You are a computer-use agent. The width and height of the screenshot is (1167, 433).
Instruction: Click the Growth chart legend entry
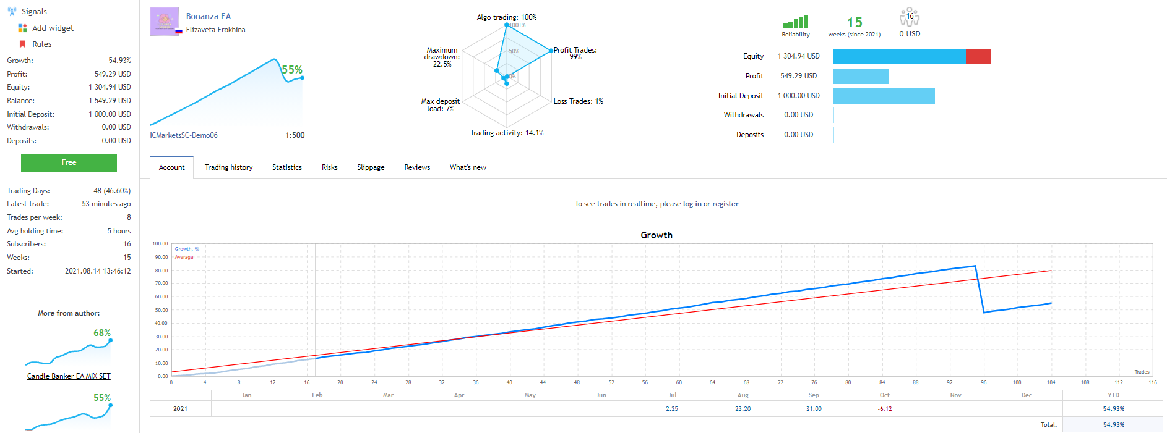point(187,250)
